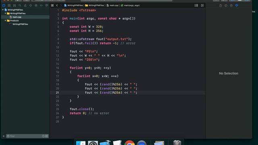Click the fout << "255\n" line
258x145 pixels.
85,60
